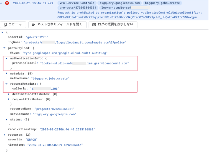This screenshot has height=154, width=210.
Task: Click the copy icon in コピー button
Action: click(5, 25)
